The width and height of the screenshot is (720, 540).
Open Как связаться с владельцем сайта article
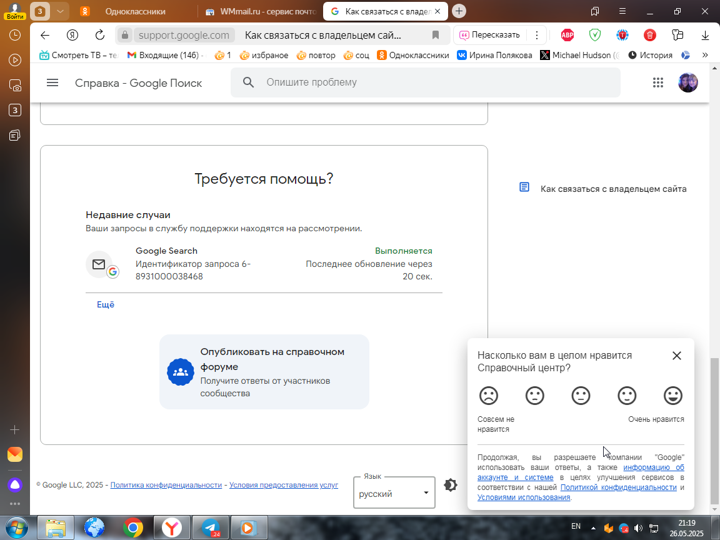[603, 189]
